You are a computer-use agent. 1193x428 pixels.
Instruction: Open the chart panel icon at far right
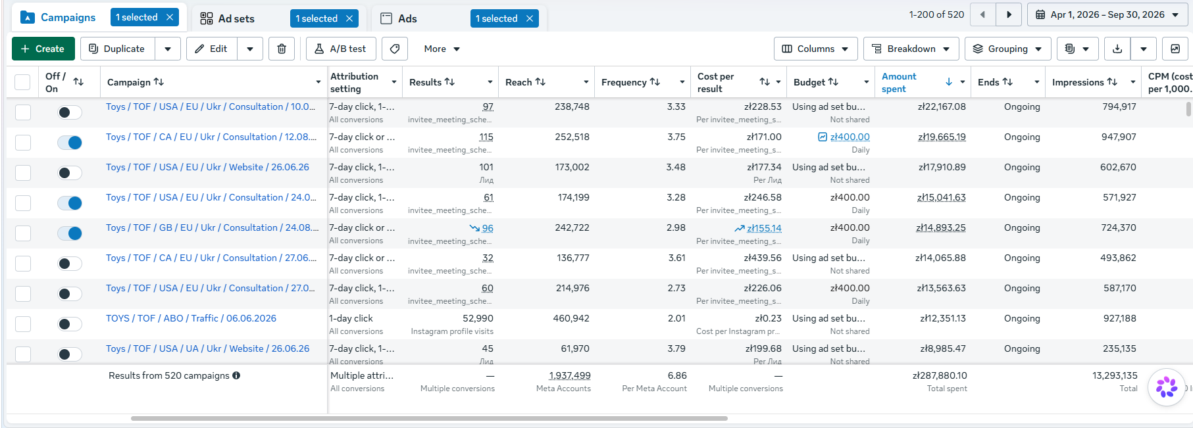click(1175, 49)
